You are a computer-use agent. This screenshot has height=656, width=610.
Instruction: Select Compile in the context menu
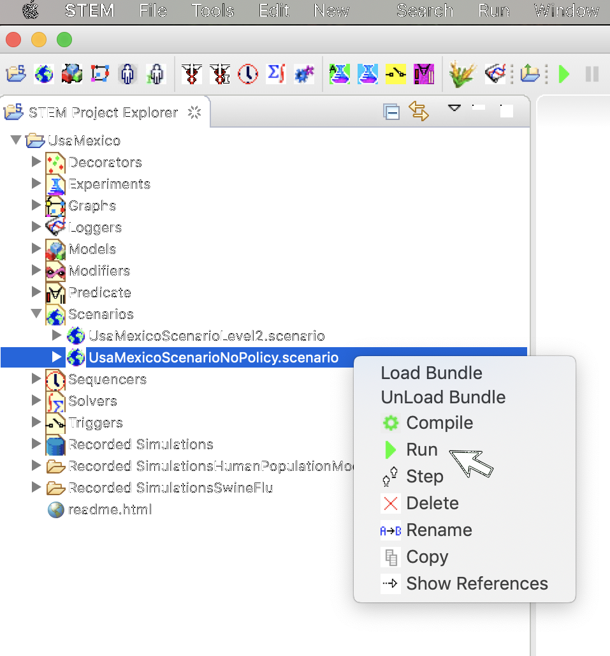[x=439, y=423]
